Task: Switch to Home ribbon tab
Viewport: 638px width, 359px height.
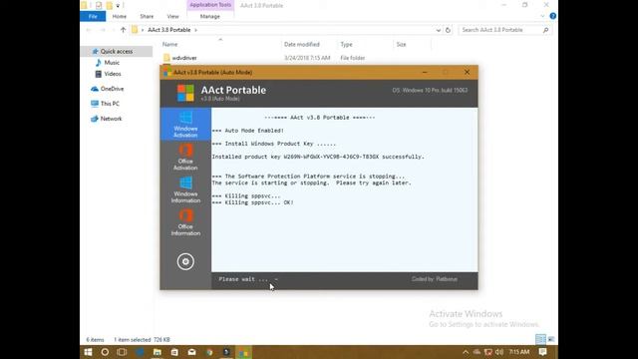Action: pyautogui.click(x=120, y=16)
